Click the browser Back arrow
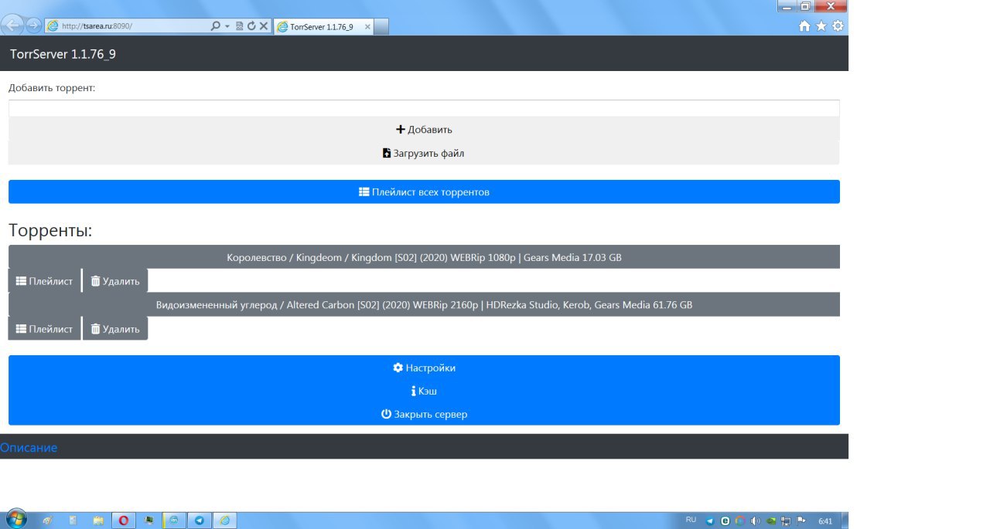Screen dimensions: 990x529 pos(12,25)
